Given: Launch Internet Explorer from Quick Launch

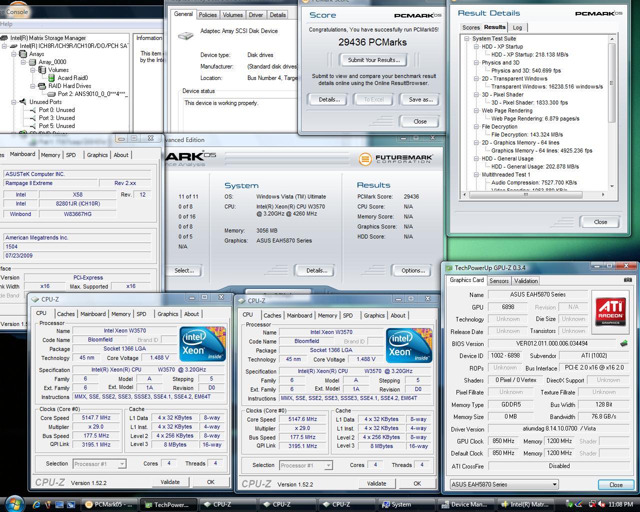Looking at the screenshot, I should tap(36, 504).
